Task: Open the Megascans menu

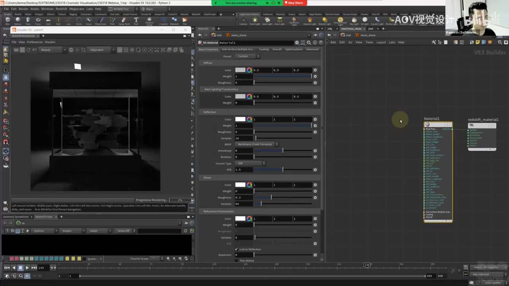Action: pyautogui.click(x=76, y=9)
